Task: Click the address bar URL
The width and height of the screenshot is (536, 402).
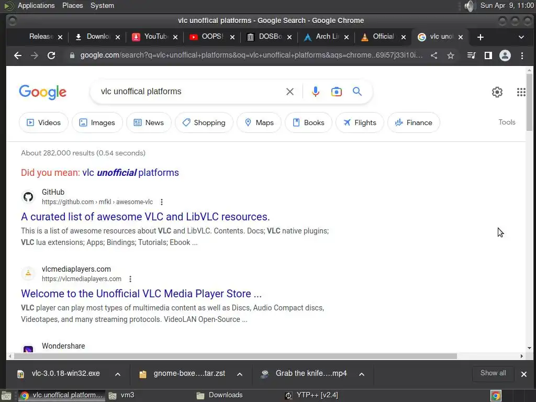Action: tap(251, 55)
